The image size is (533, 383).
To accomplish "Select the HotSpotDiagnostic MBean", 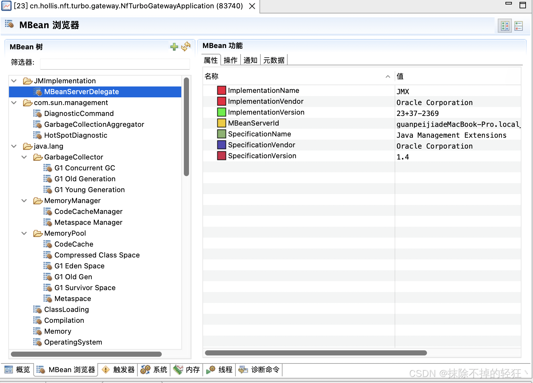I will point(76,135).
